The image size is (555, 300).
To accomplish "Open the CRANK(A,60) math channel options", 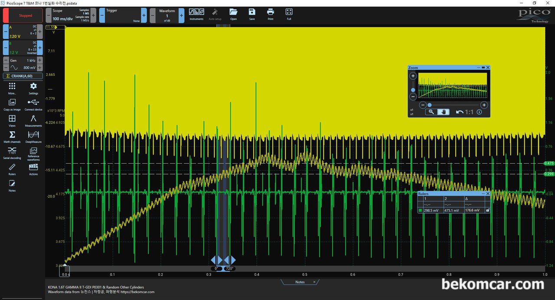I will click(23, 76).
